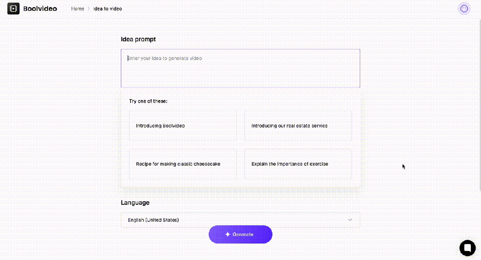
Task: Click the sparkle icon on the Generate button
Action: point(227,234)
